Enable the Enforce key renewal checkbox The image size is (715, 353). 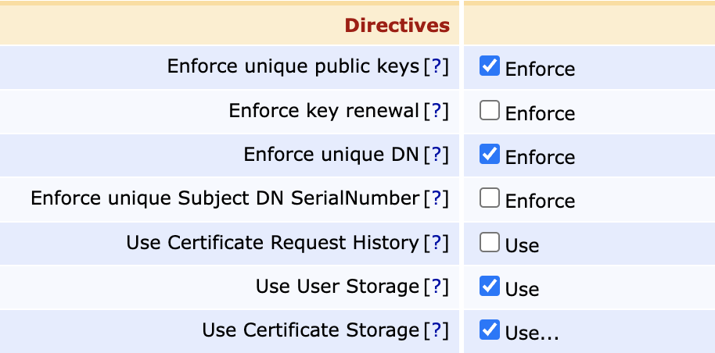click(490, 111)
